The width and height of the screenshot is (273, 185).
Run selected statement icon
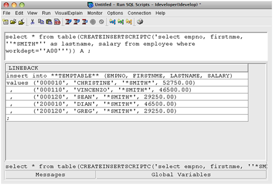point(85,22)
